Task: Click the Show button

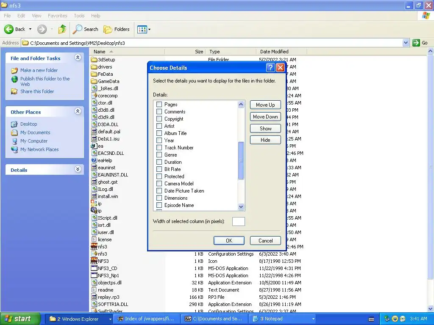Action: 265,129
